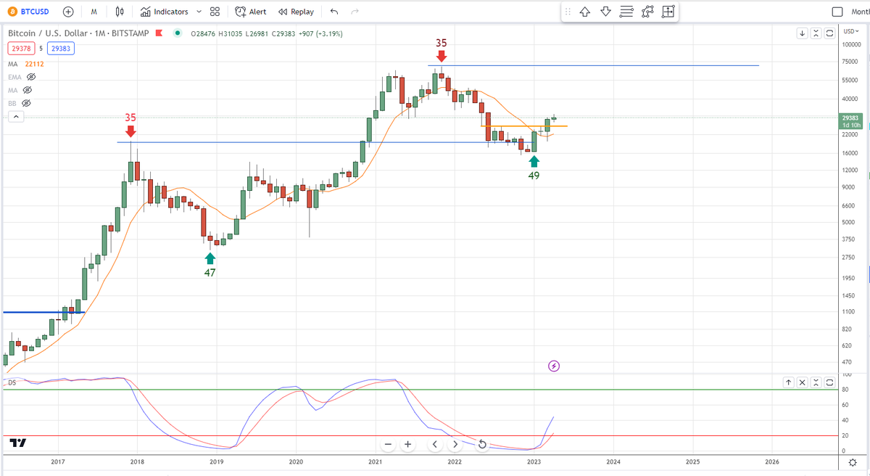This screenshot has width=870, height=476.
Task: Maximize the main chart pane
Action: (x=829, y=33)
